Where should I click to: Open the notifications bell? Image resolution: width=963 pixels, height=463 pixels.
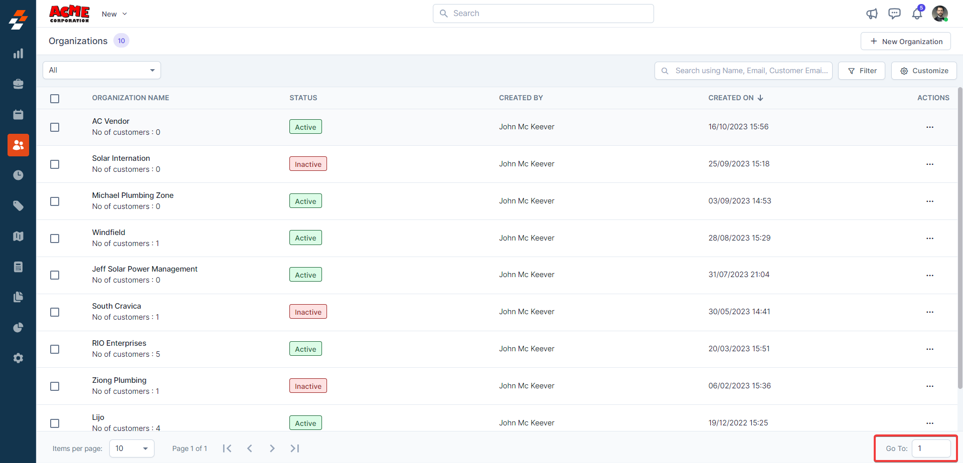click(917, 14)
